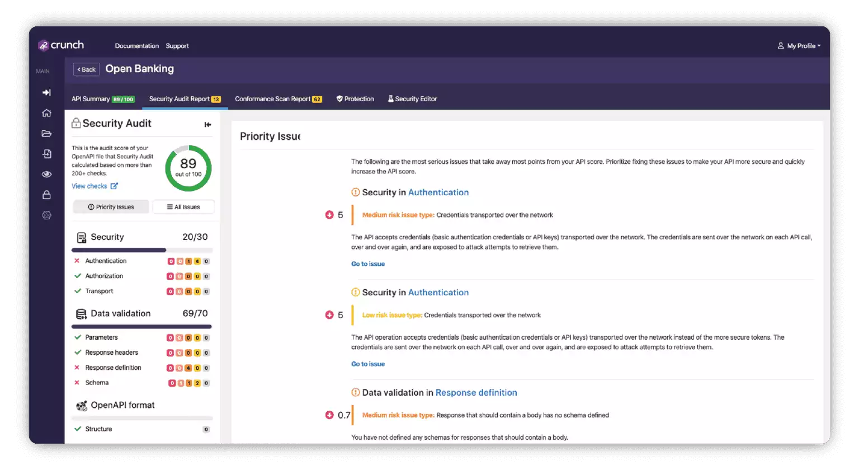Open the Protection tab

click(355, 99)
